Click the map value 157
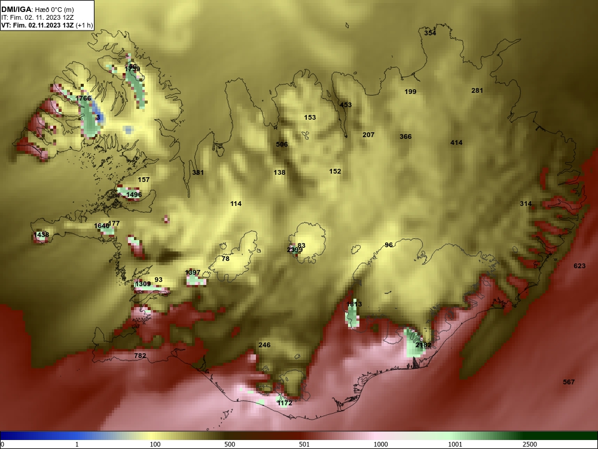The width and height of the screenshot is (598, 449). point(144,180)
